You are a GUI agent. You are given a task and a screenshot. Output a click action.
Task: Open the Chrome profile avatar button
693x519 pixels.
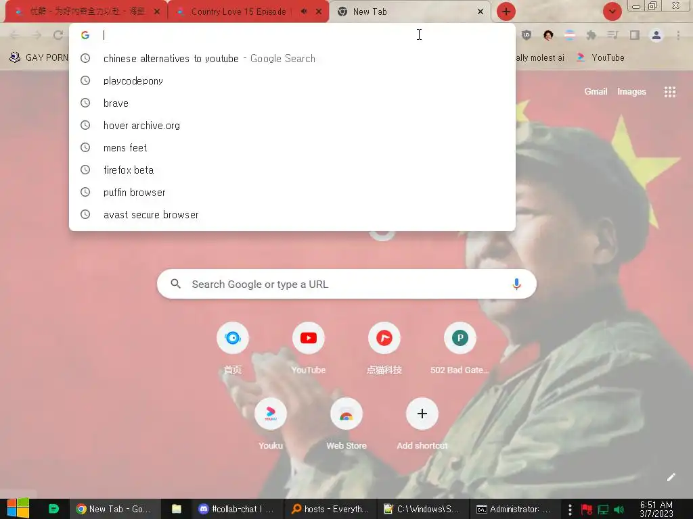(656, 35)
